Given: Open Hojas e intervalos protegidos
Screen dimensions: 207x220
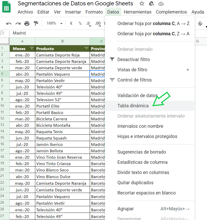Looking at the screenshot, I should click(x=150, y=136).
